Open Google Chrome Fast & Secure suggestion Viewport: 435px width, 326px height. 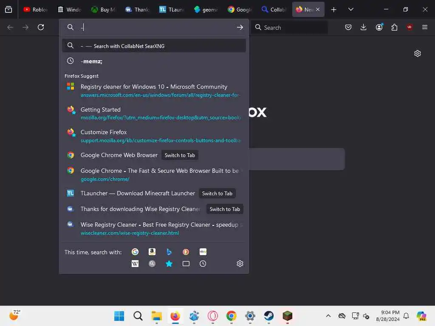[x=154, y=174]
